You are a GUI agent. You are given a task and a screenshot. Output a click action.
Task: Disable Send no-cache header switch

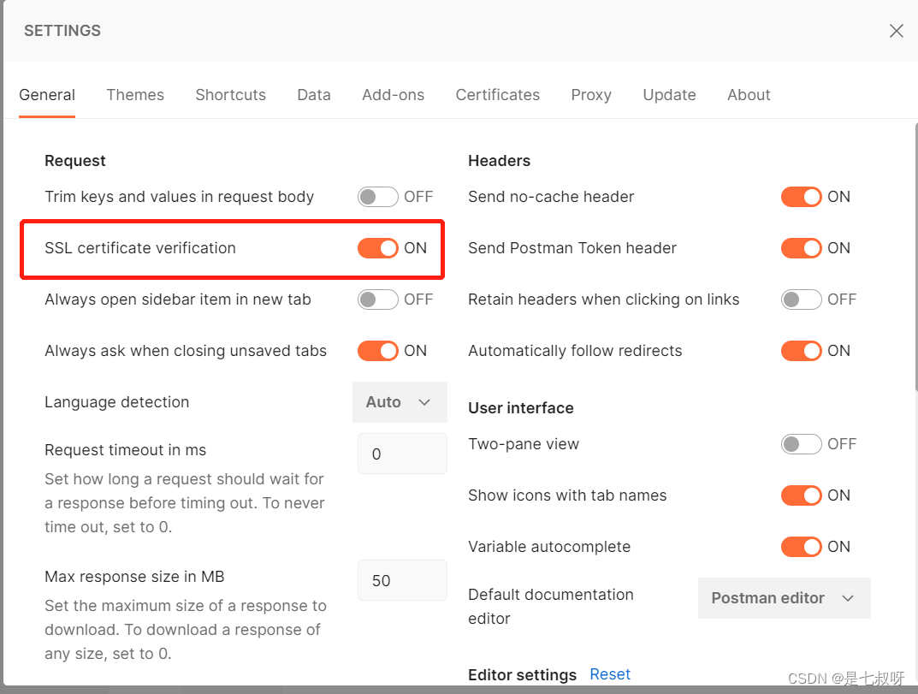(x=802, y=197)
